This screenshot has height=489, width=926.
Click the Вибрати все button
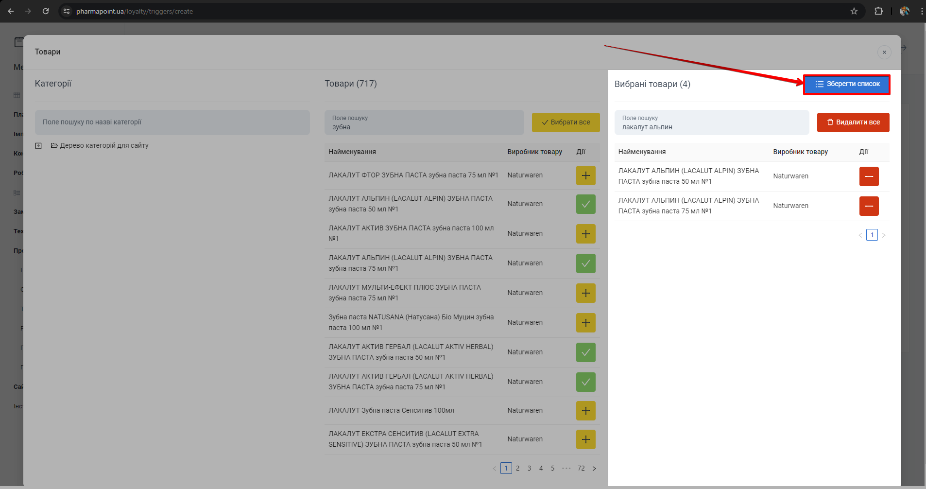(566, 122)
